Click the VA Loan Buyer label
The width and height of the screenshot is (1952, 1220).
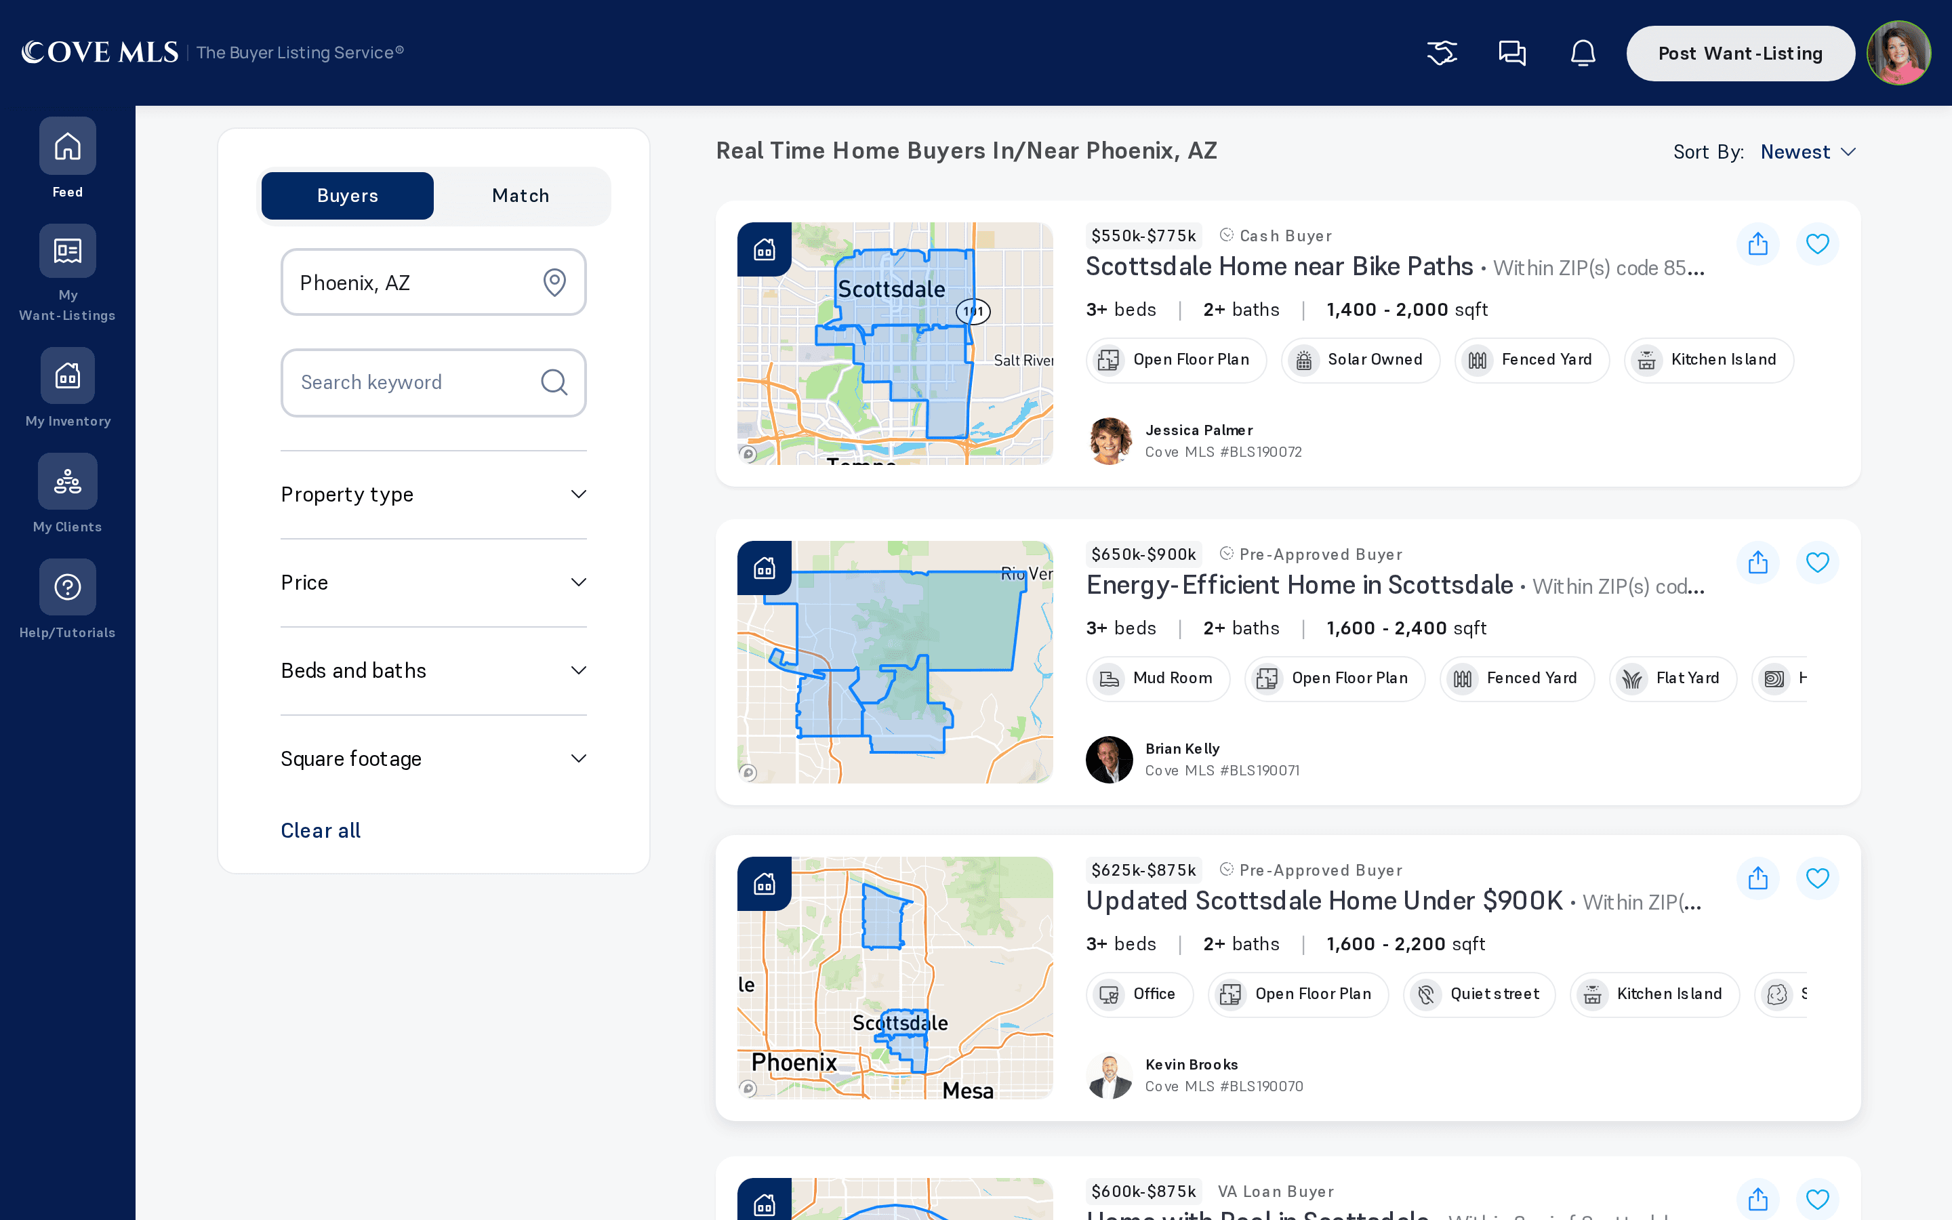(x=1276, y=1191)
